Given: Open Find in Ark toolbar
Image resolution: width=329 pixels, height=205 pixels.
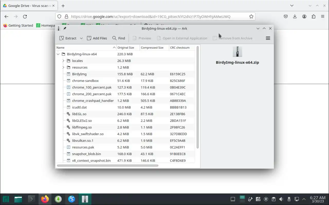Looking at the screenshot, I should pyautogui.click(x=119, y=38).
